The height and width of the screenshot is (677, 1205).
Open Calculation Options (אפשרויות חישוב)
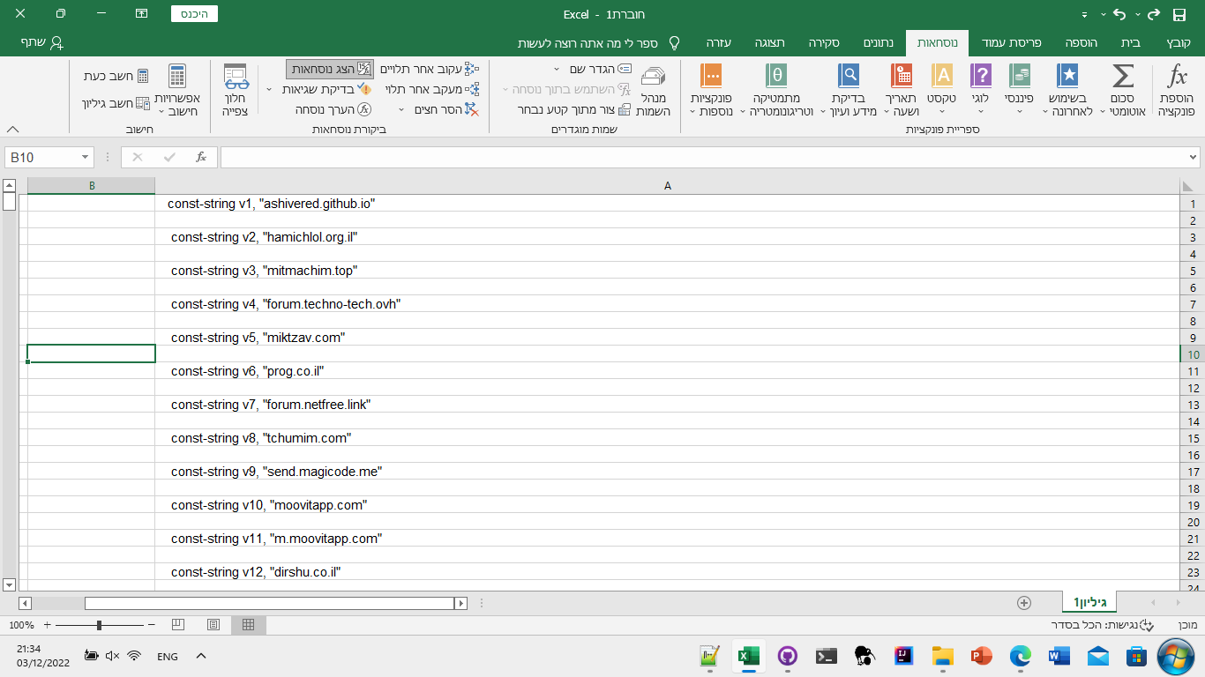pyautogui.click(x=177, y=90)
